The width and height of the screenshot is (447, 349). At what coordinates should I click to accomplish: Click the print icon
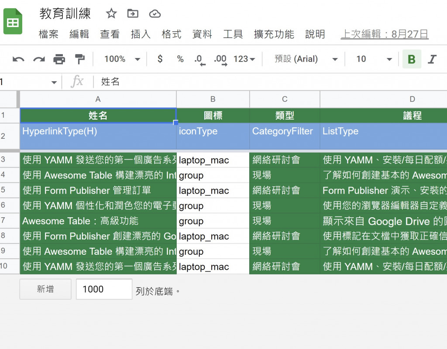pos(59,59)
